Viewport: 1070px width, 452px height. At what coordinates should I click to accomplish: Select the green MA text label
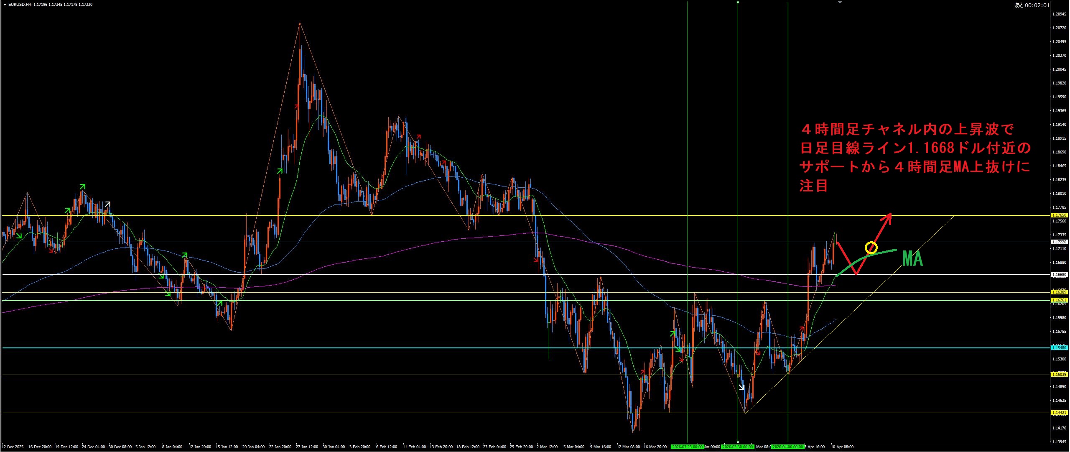point(912,259)
